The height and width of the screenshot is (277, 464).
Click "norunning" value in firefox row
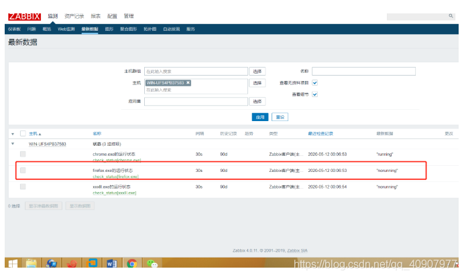click(x=387, y=171)
